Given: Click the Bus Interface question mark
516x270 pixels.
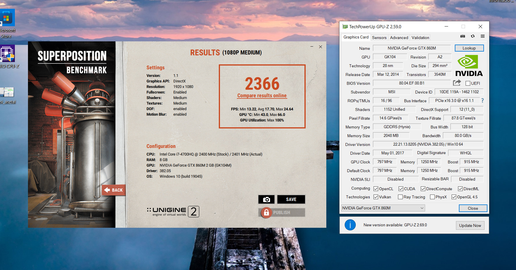Looking at the screenshot, I should click(x=482, y=100).
